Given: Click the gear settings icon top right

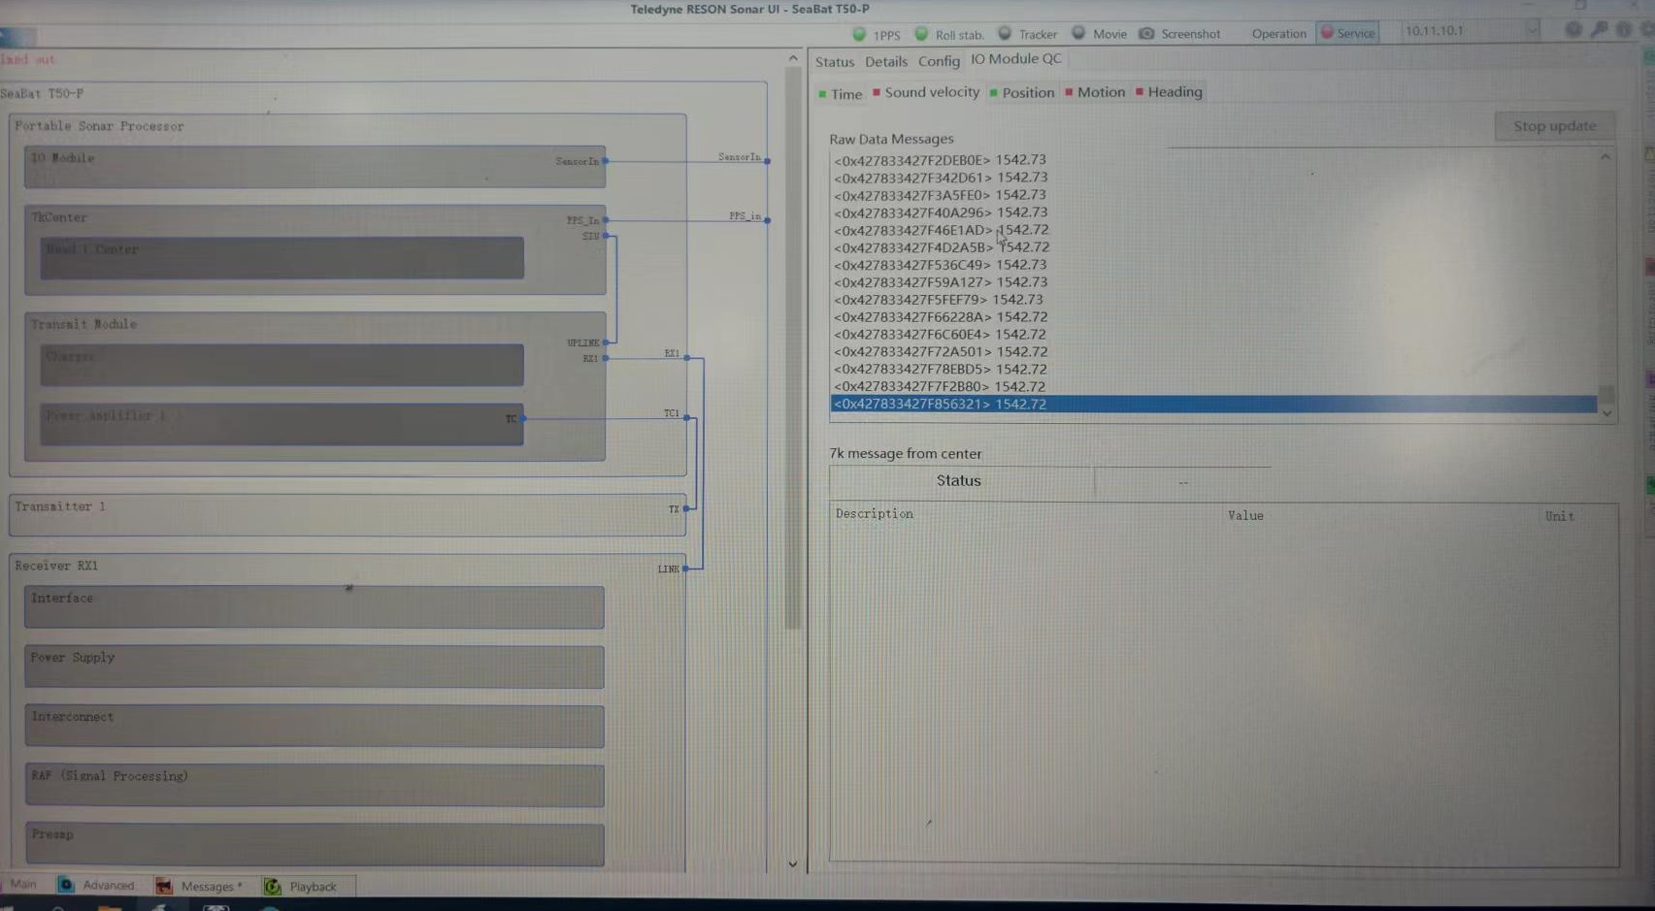Looking at the screenshot, I should tap(1573, 30).
